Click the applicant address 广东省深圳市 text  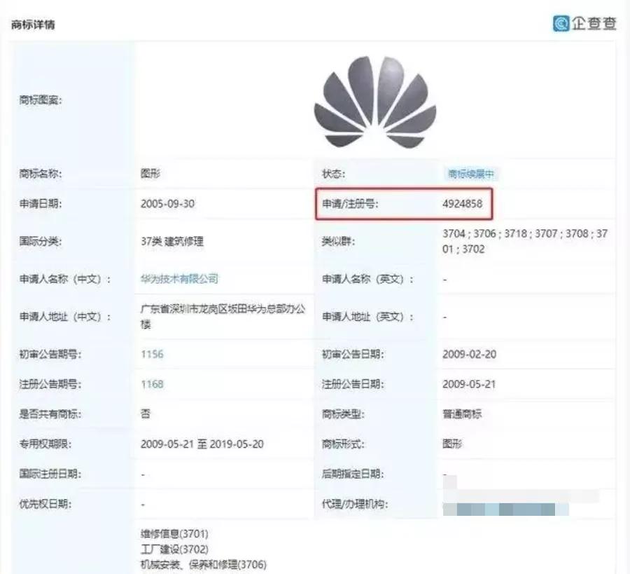(x=223, y=317)
